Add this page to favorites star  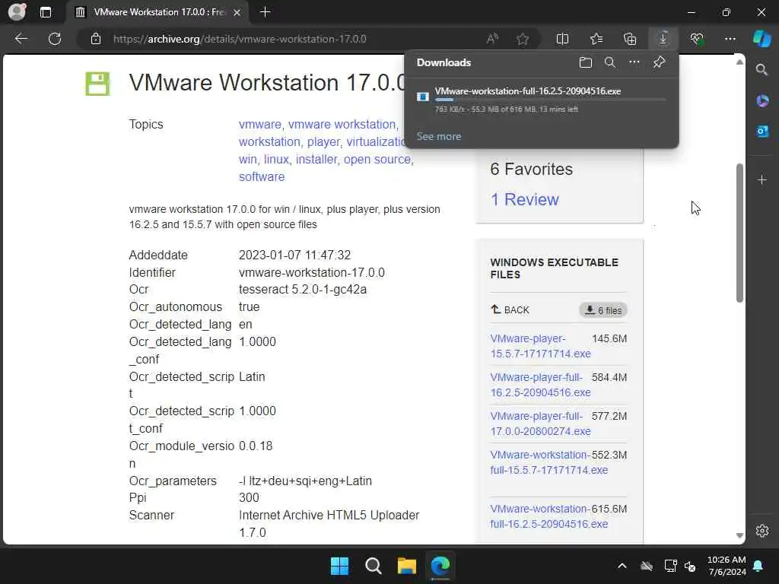click(x=523, y=39)
